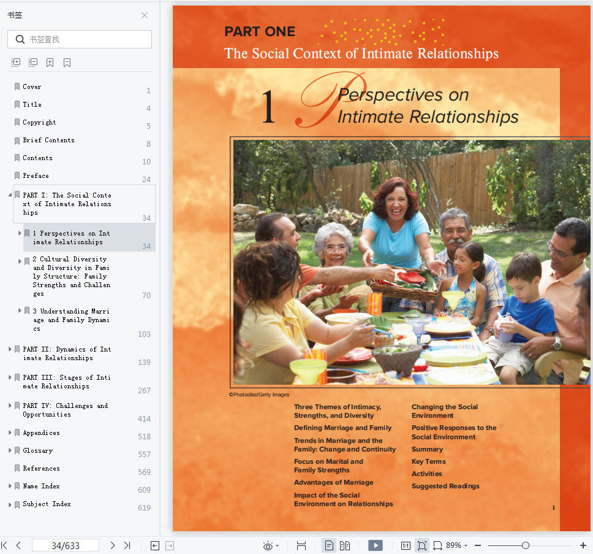The height and width of the screenshot is (554, 593).
Task: Select two-page view
Action: (x=345, y=545)
